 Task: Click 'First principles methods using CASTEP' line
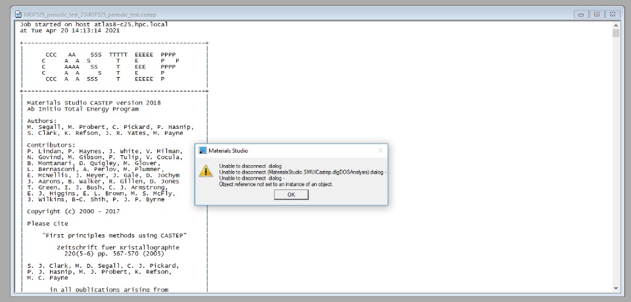pyautogui.click(x=114, y=236)
